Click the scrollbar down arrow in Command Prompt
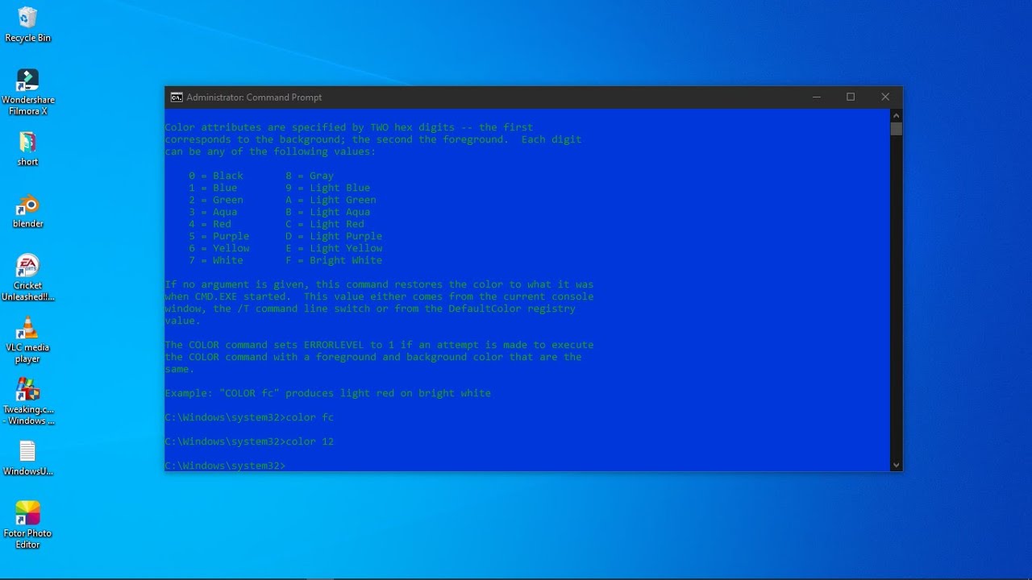Viewport: 1032px width, 580px height. [896, 465]
